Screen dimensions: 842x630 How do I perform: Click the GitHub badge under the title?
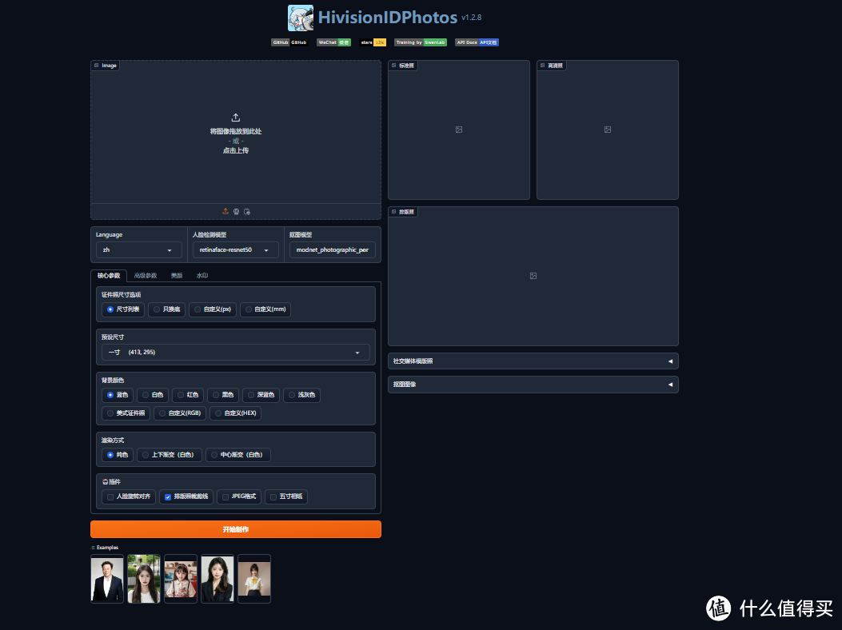[288, 42]
